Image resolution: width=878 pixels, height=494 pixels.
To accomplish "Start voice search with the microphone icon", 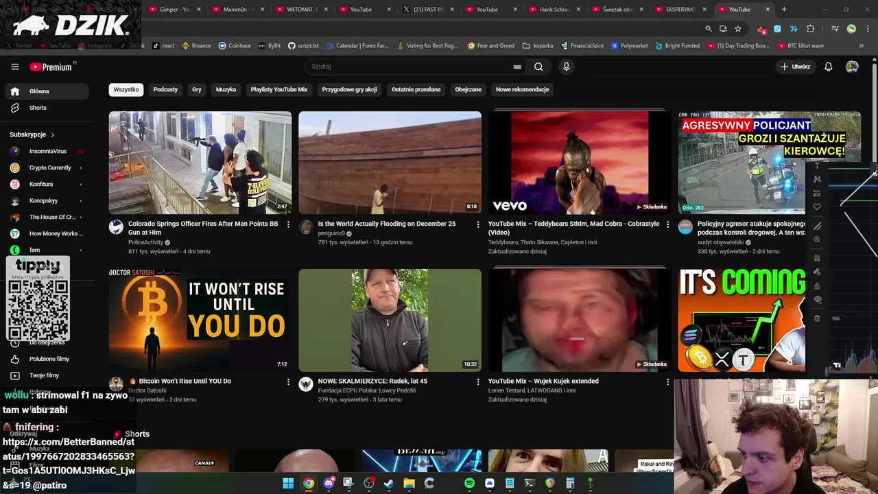I will [x=566, y=67].
